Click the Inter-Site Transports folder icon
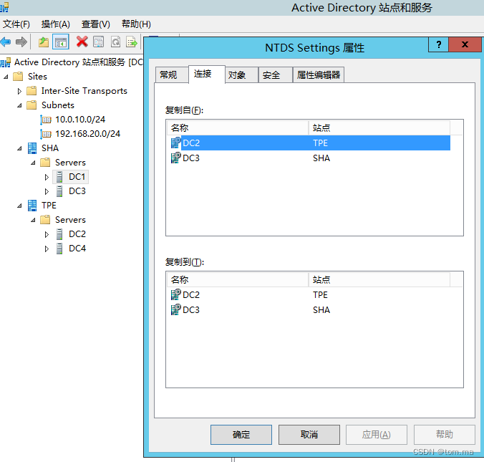 (x=32, y=91)
